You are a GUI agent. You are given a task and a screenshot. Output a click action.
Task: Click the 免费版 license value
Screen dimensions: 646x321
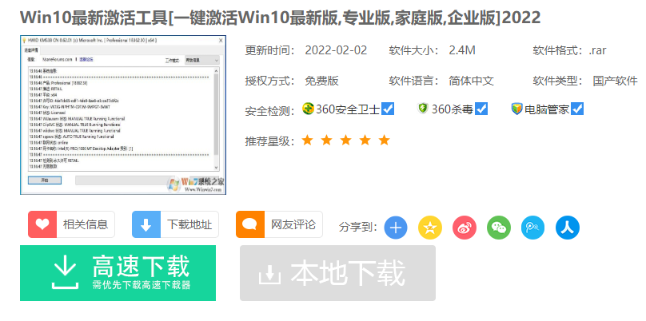[321, 81]
